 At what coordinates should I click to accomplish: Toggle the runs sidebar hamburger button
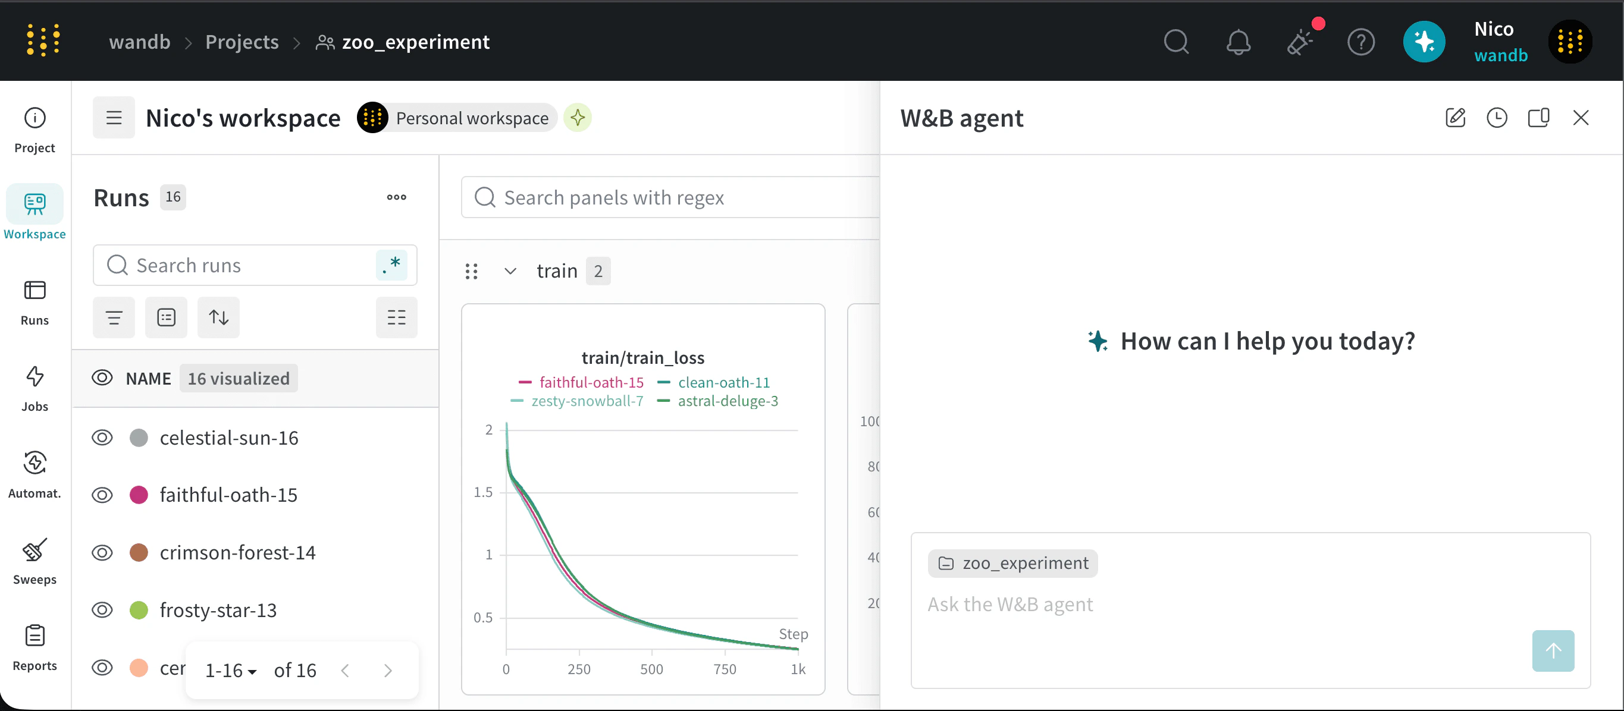pyautogui.click(x=114, y=117)
